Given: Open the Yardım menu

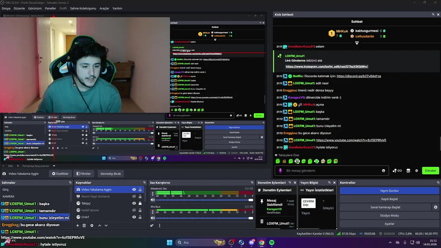Looking at the screenshot, I should (x=117, y=8).
